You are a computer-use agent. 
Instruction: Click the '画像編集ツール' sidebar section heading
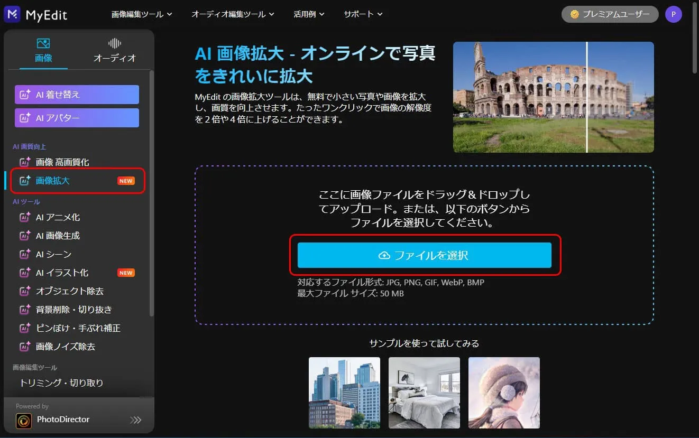tap(35, 367)
